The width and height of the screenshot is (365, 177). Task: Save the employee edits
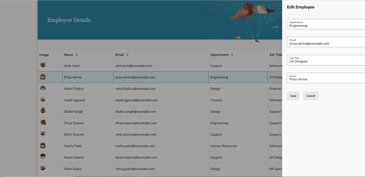click(293, 96)
